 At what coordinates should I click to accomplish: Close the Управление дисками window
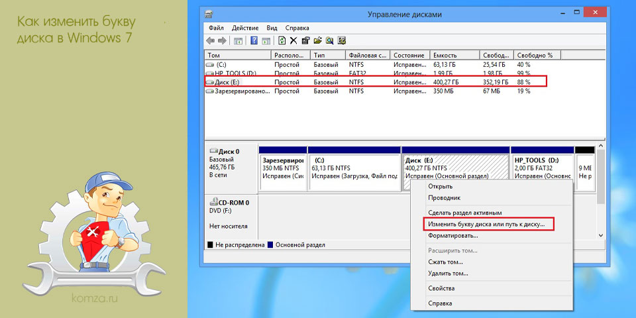[x=594, y=13]
